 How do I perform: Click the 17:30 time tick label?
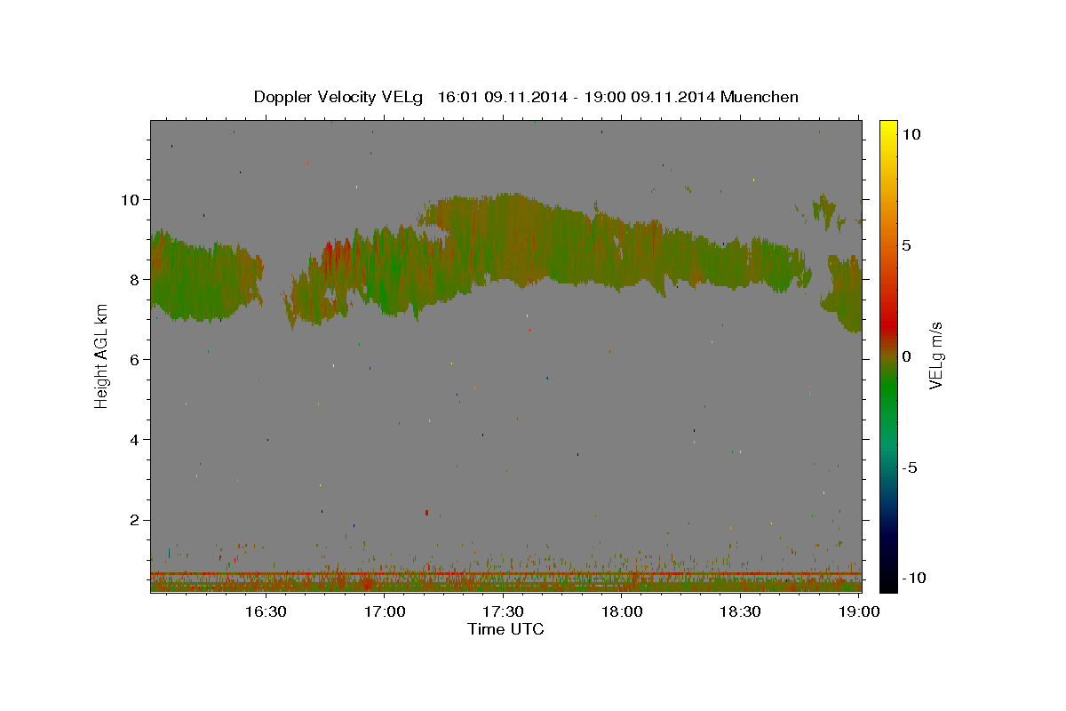[x=503, y=611]
